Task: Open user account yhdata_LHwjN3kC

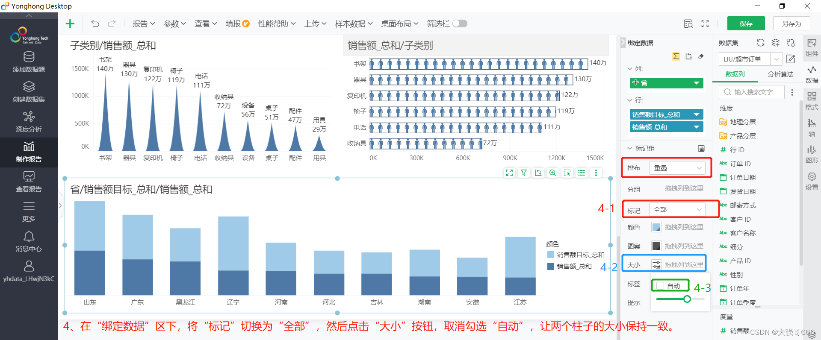Action: [x=29, y=272]
